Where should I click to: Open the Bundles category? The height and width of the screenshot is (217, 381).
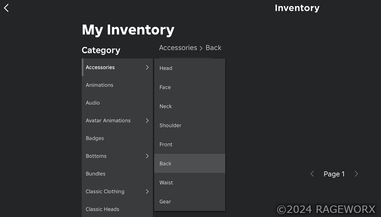coord(117,174)
